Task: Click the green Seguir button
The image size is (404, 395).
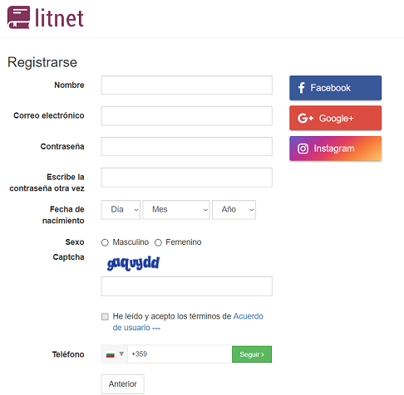Action: (x=252, y=354)
